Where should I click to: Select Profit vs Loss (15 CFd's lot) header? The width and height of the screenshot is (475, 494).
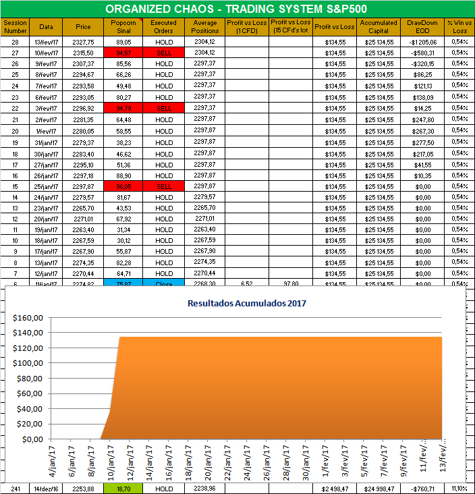click(x=290, y=27)
